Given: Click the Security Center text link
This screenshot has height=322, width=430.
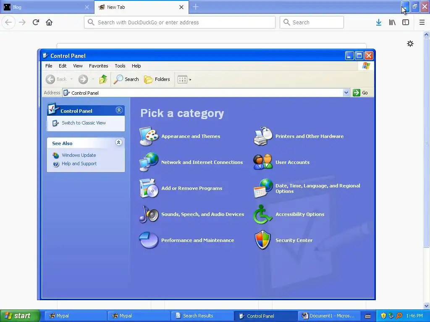Looking at the screenshot, I should click(x=294, y=240).
